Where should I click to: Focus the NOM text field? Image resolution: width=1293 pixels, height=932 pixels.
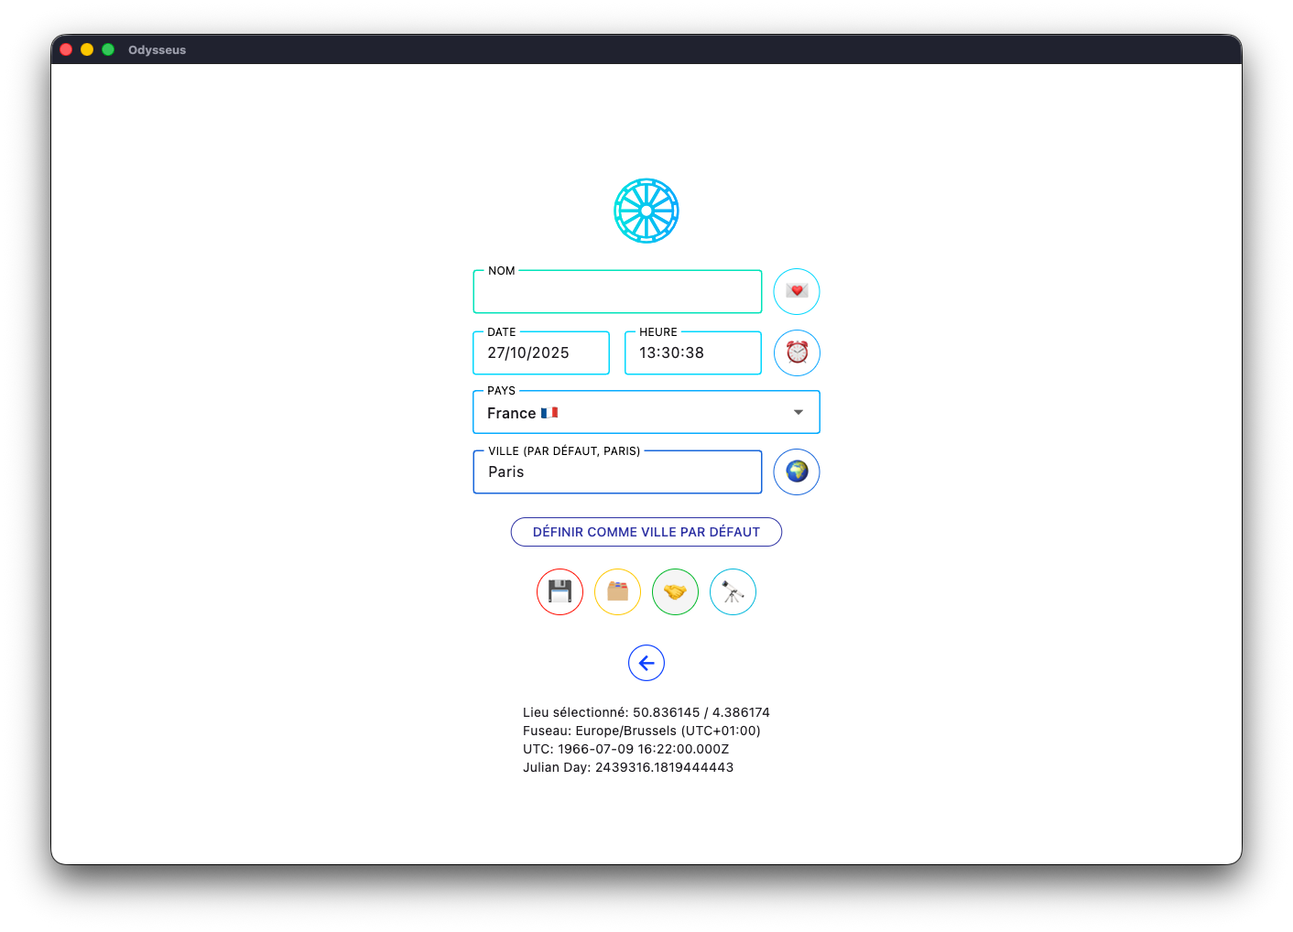point(617,293)
